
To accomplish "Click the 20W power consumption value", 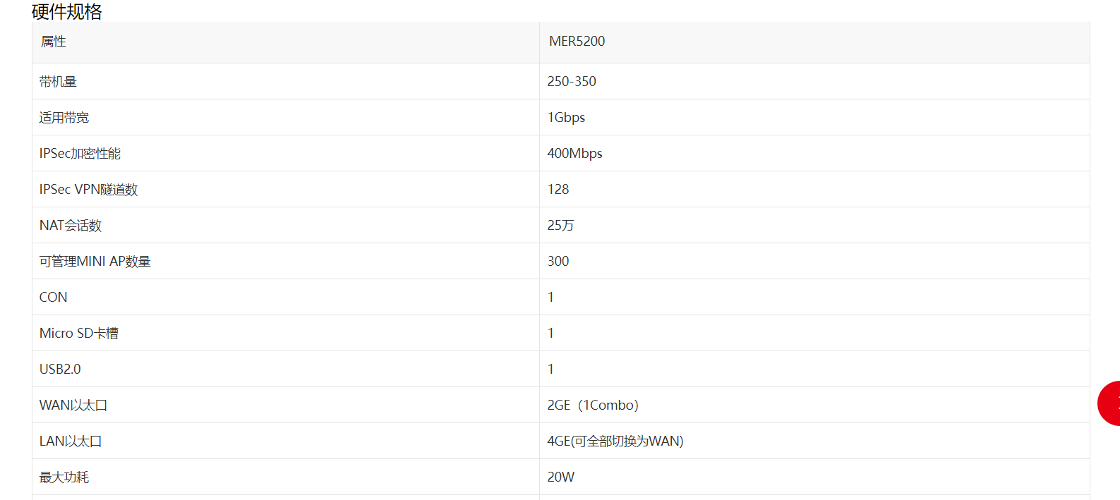I will 560,477.
